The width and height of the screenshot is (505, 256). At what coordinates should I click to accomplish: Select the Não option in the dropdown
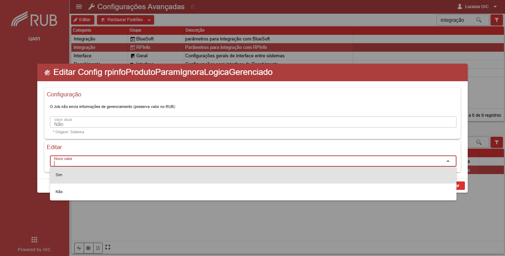pyautogui.click(x=253, y=192)
